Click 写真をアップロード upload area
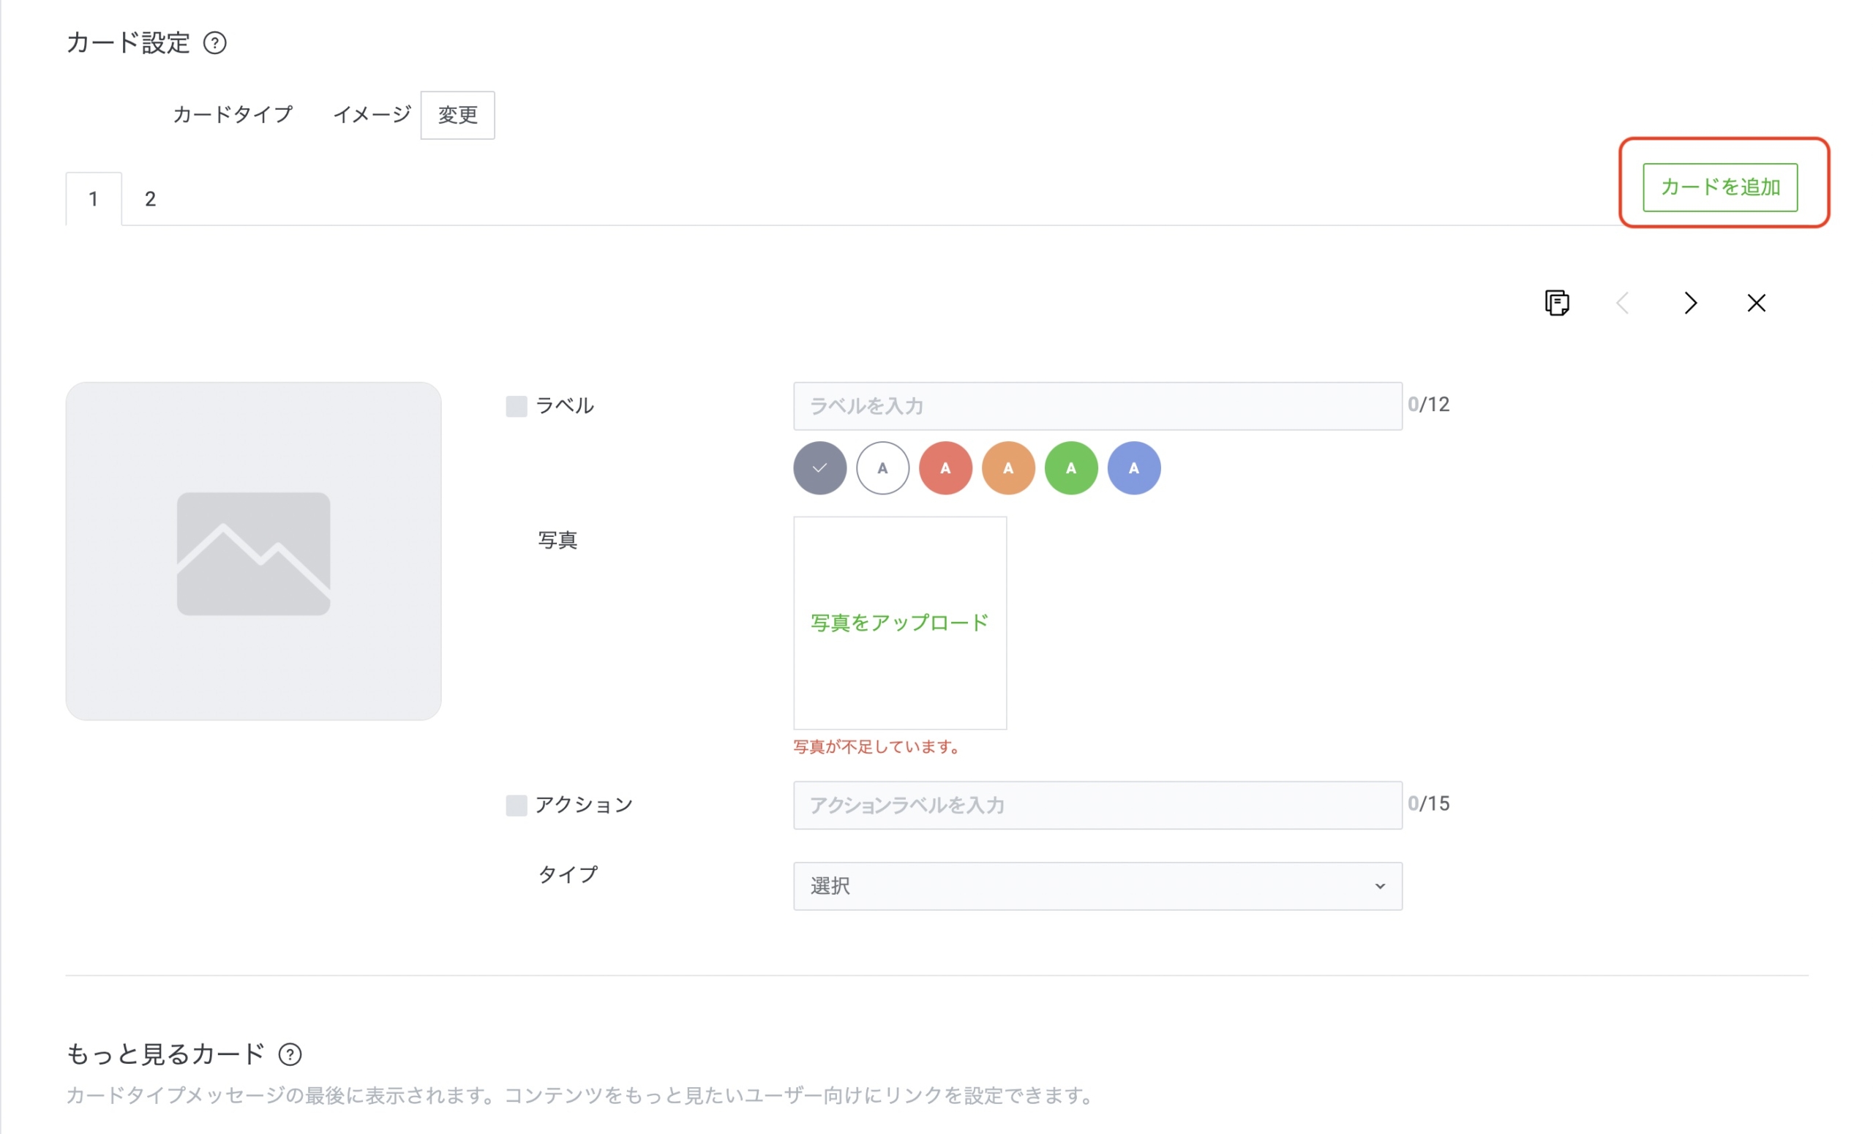1873x1134 pixels. (899, 623)
